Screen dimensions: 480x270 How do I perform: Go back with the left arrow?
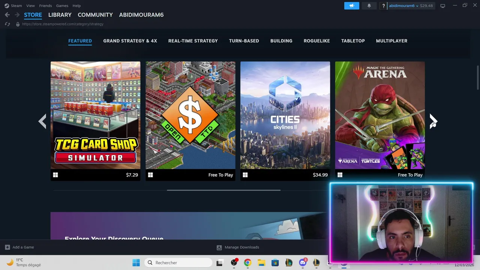[7, 15]
